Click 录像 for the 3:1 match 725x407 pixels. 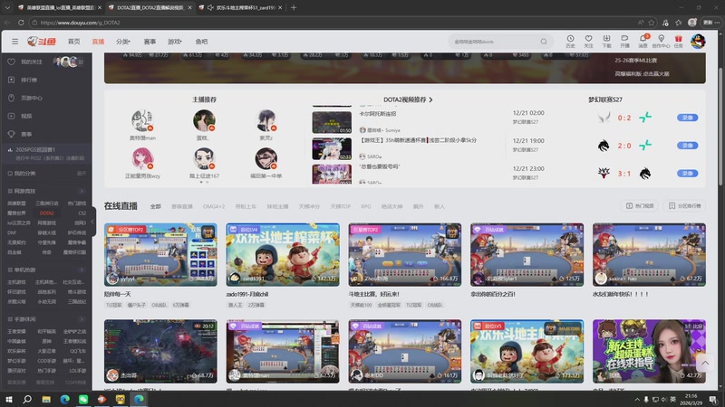[x=688, y=174]
